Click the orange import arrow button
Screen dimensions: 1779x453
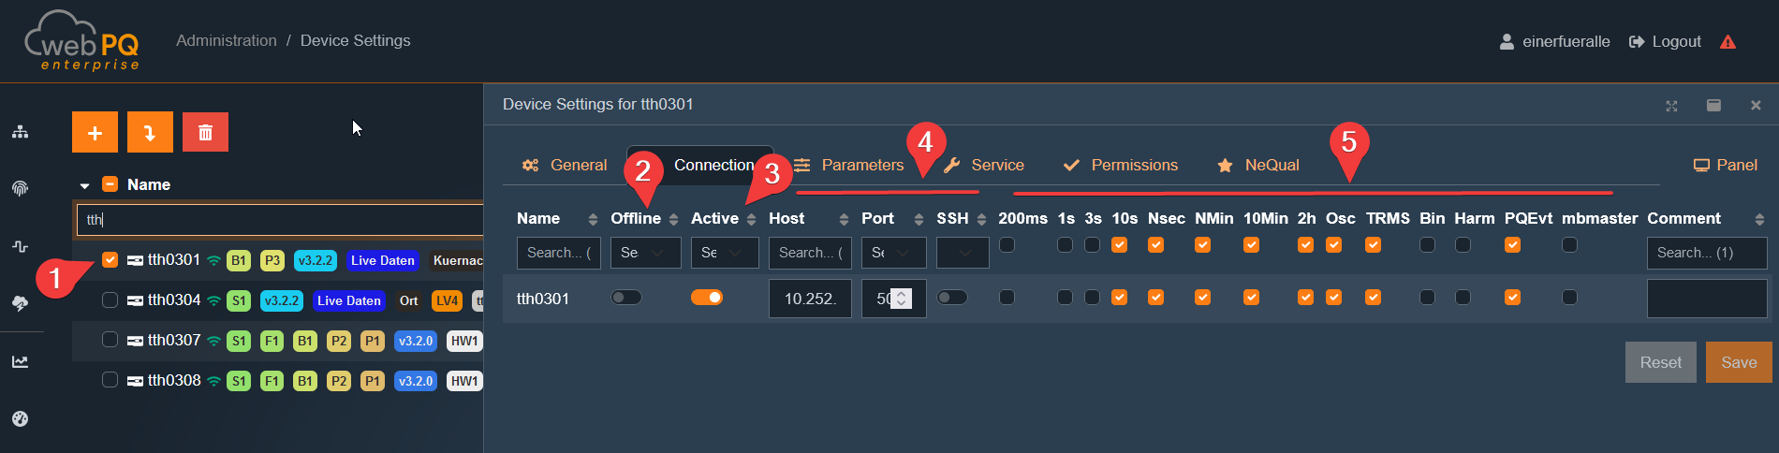pos(150,132)
